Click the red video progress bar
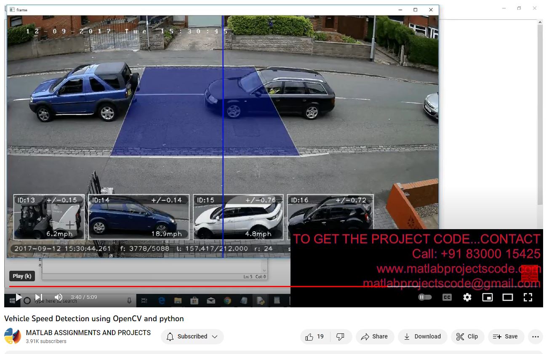This screenshot has width=549, height=354. click(x=168, y=287)
